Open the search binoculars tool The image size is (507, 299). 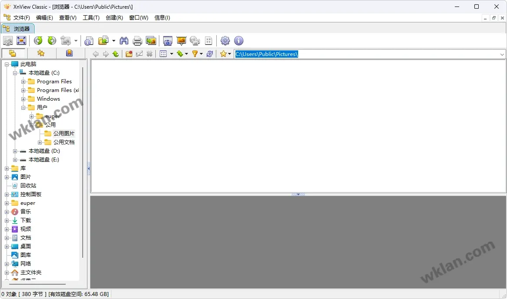pyautogui.click(x=124, y=41)
